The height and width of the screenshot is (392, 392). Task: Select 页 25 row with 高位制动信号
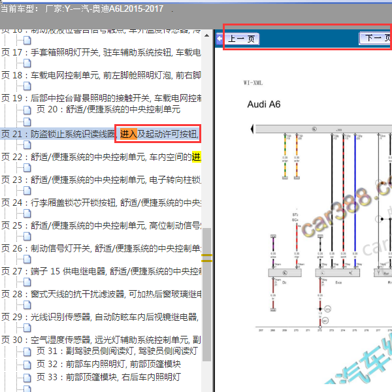point(101,225)
